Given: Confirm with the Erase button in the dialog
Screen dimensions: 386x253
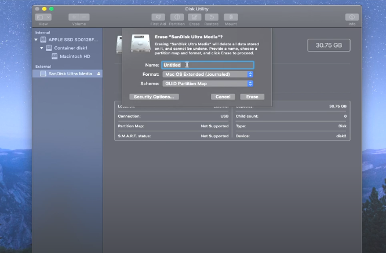Looking at the screenshot, I should point(252,97).
